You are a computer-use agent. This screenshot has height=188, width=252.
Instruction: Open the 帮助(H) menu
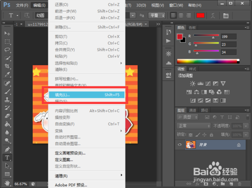coord(195,5)
